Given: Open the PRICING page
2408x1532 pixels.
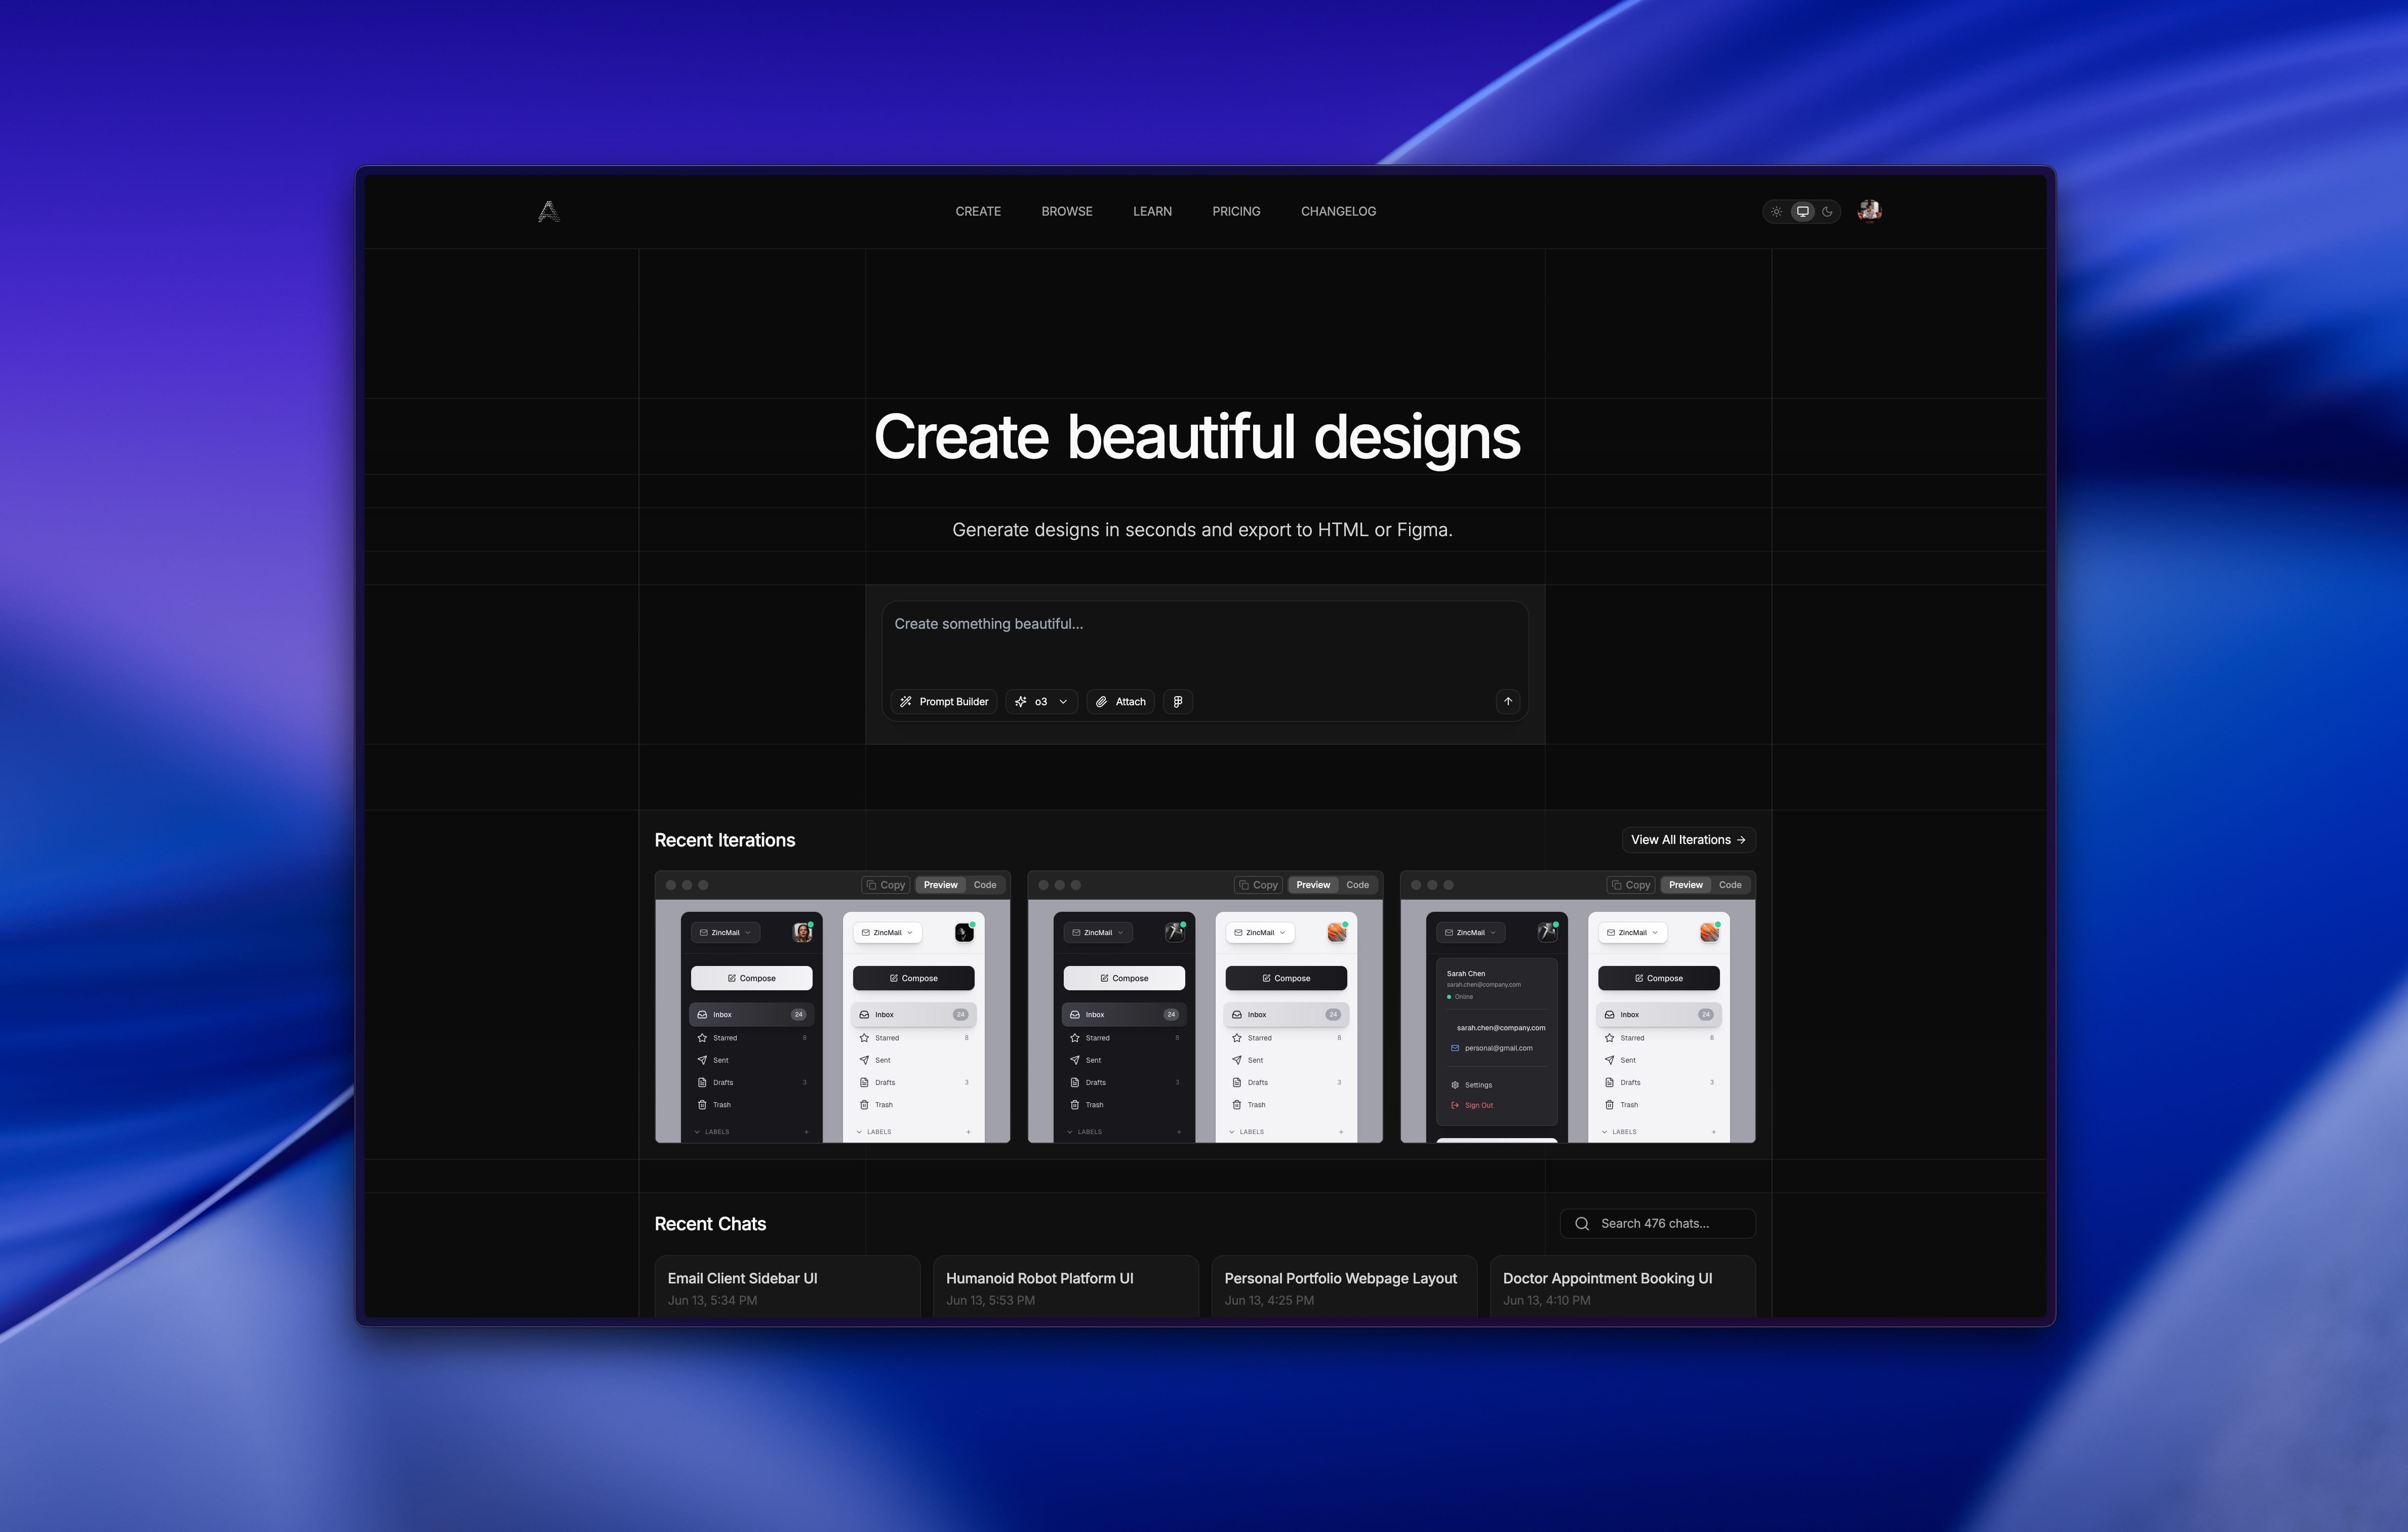Looking at the screenshot, I should point(1236,211).
